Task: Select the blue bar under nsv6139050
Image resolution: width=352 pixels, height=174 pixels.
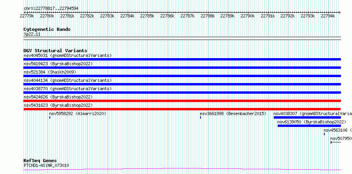Action: 309,126
